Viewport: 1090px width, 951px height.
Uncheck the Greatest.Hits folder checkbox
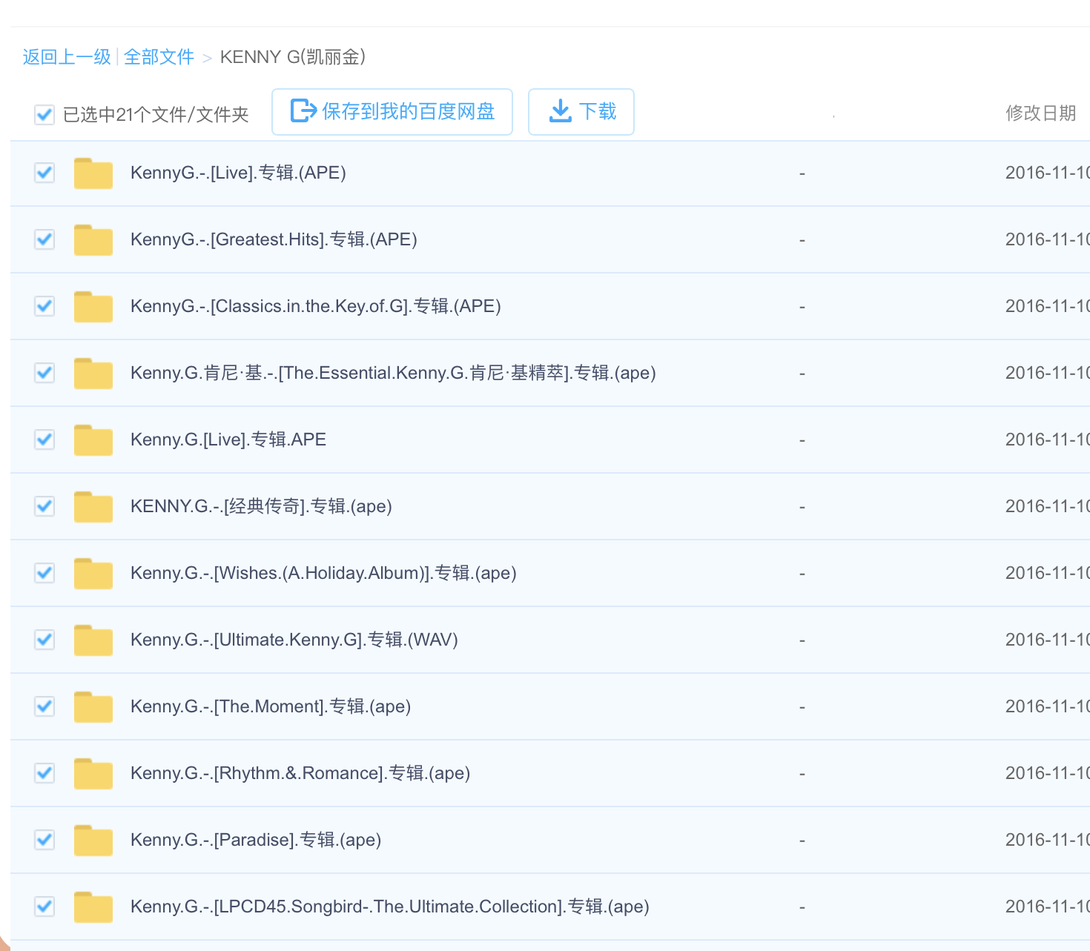click(x=44, y=239)
